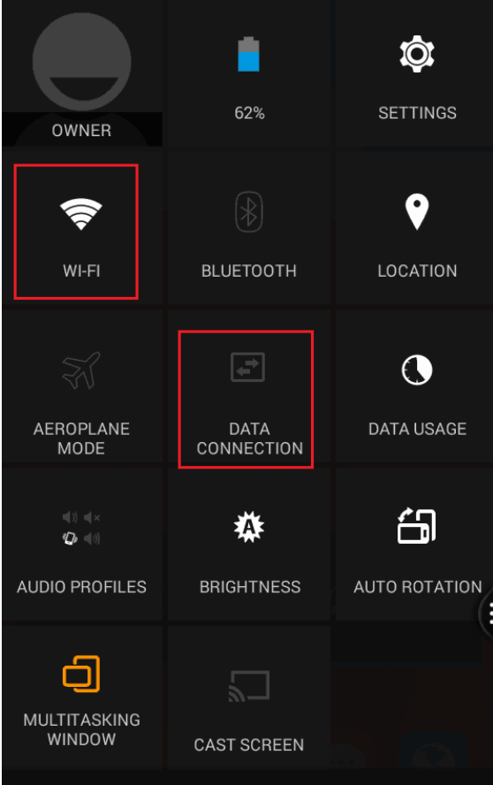Tap the auto Brightness icon

point(249,527)
